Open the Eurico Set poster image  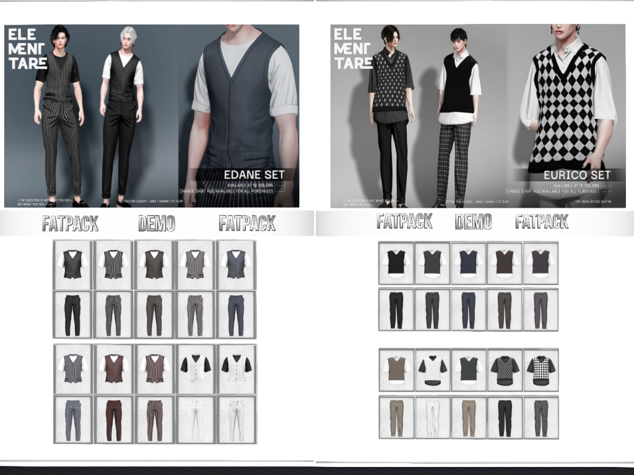(x=477, y=116)
